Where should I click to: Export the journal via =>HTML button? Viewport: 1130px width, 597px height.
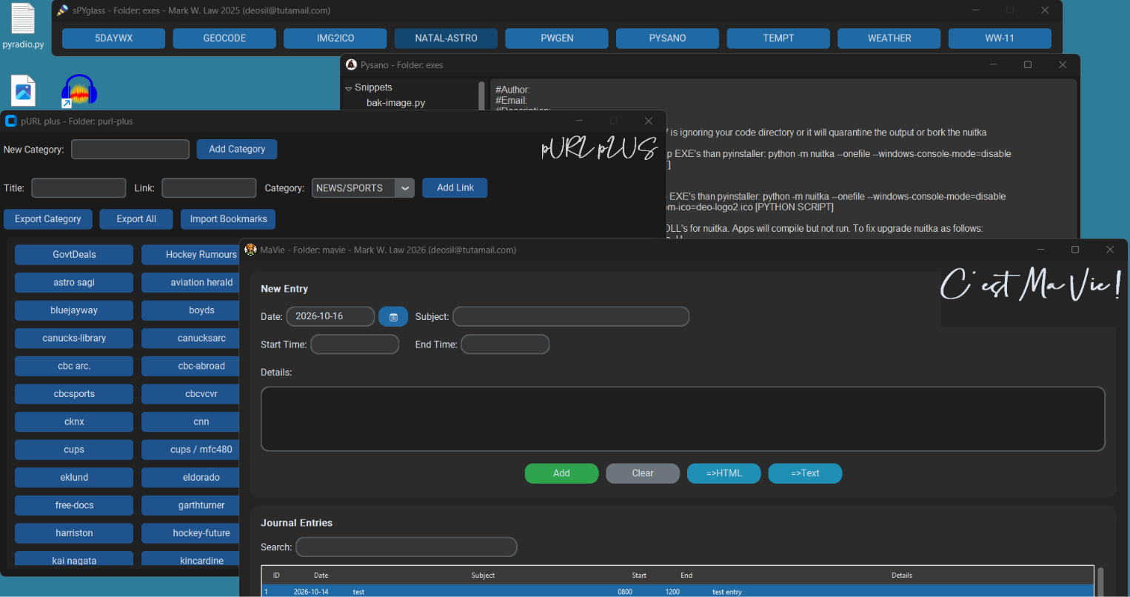click(x=723, y=473)
